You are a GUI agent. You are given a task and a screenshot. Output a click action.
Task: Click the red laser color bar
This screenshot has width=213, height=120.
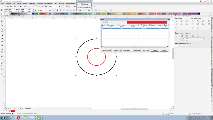pos(147,22)
